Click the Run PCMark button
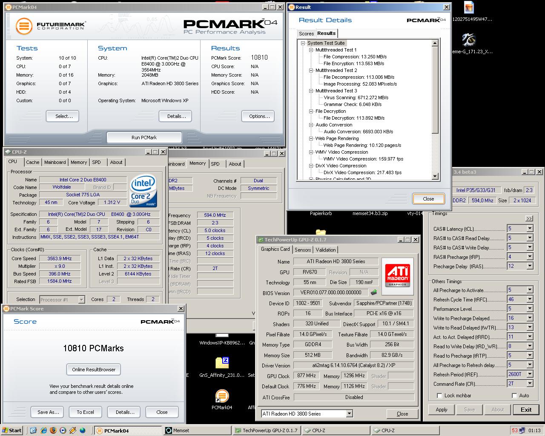 point(144,138)
